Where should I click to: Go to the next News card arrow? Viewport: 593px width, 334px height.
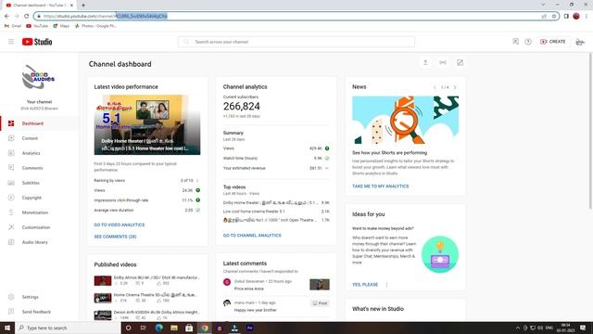(455, 87)
